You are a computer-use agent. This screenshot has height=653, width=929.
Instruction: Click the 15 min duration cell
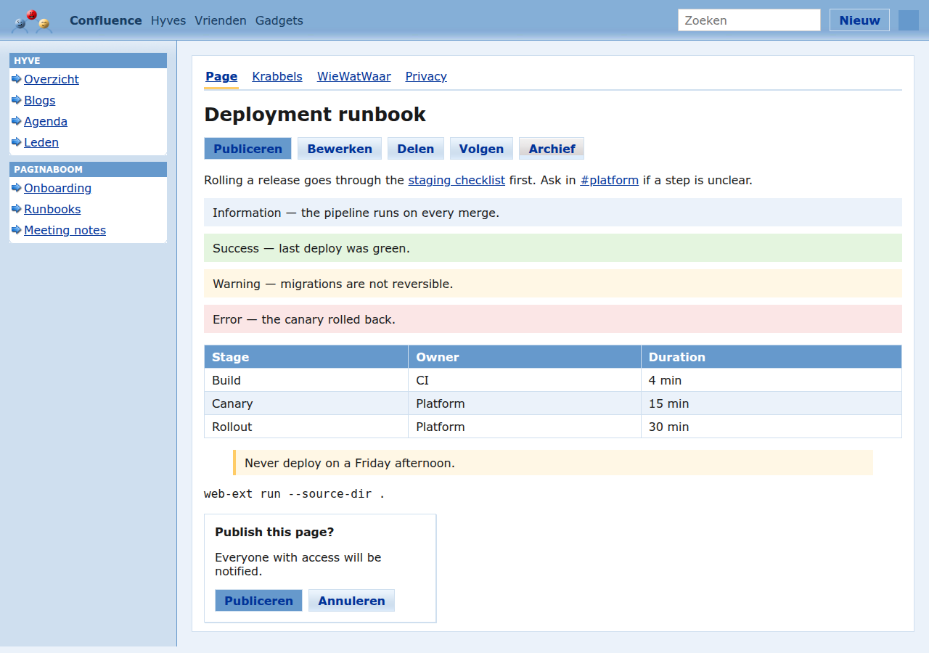click(x=772, y=403)
